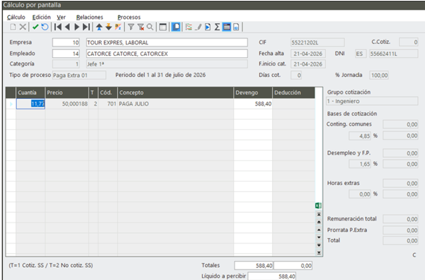The image size is (425, 280).
Task: Click the Deducción column header
Action: [x=294, y=92]
